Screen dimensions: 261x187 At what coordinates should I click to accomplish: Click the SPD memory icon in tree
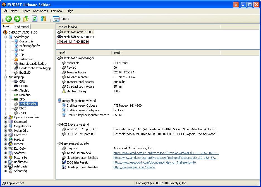tap(16, 99)
